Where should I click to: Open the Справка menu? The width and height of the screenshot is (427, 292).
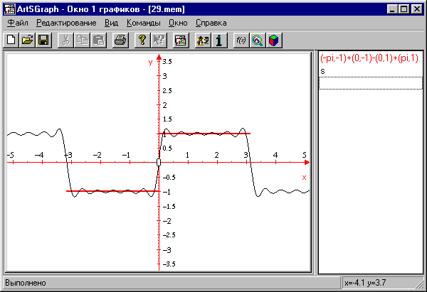click(211, 23)
